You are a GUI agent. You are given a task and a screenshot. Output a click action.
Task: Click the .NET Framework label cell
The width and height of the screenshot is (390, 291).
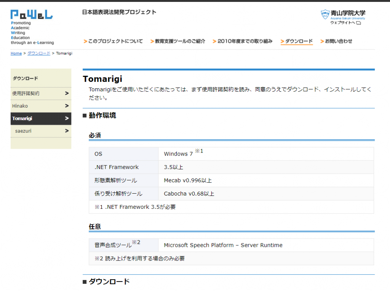[124, 167]
